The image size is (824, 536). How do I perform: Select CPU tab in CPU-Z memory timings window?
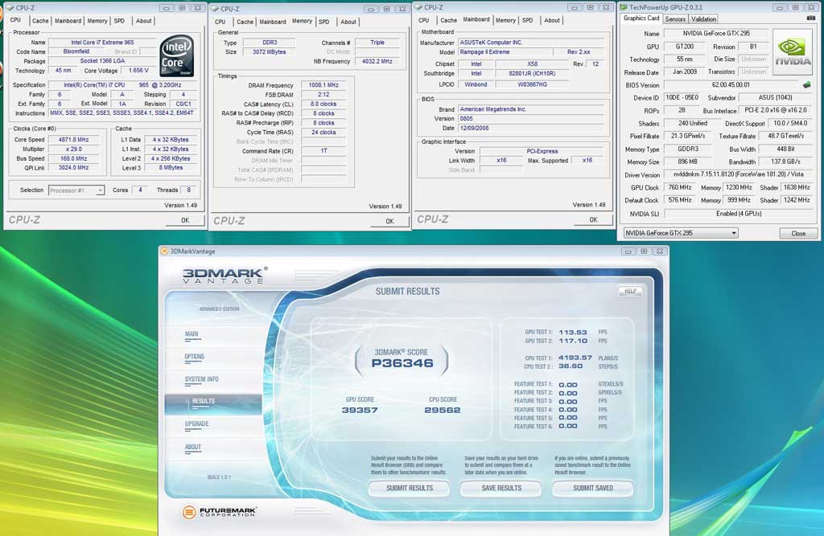[220, 22]
